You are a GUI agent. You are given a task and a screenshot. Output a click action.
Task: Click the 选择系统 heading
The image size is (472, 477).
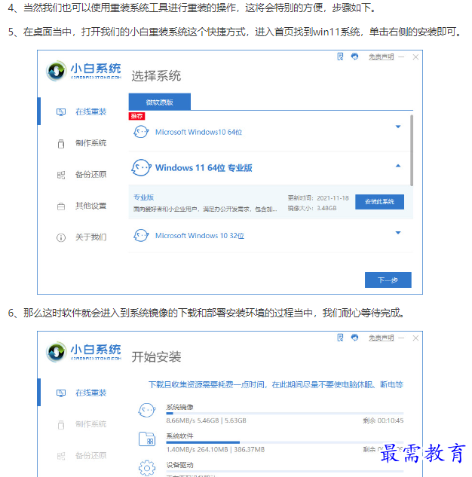pyautogui.click(x=156, y=76)
